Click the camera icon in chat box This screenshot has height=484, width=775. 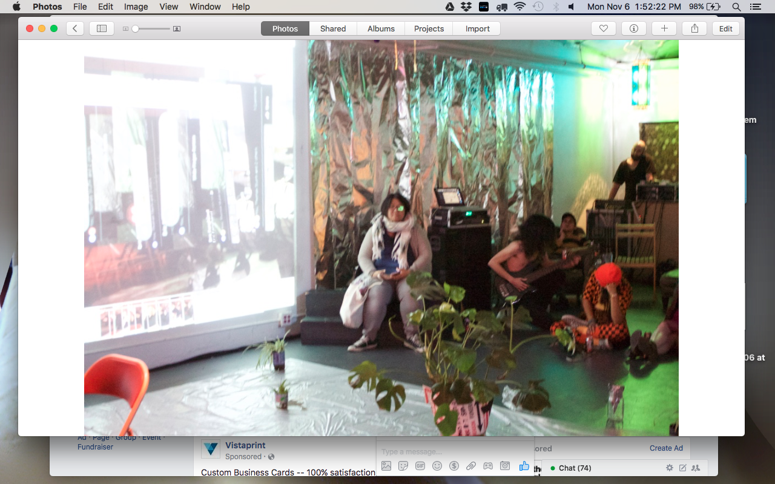[x=505, y=466]
